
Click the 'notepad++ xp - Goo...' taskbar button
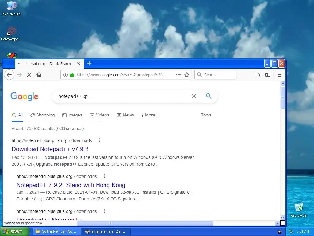[x=106, y=232]
